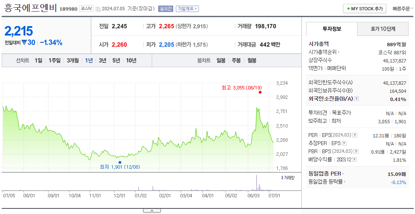The image size is (415, 214).
Task: Switch to 주봉 candle chart
Action: pyautogui.click(x=236, y=60)
